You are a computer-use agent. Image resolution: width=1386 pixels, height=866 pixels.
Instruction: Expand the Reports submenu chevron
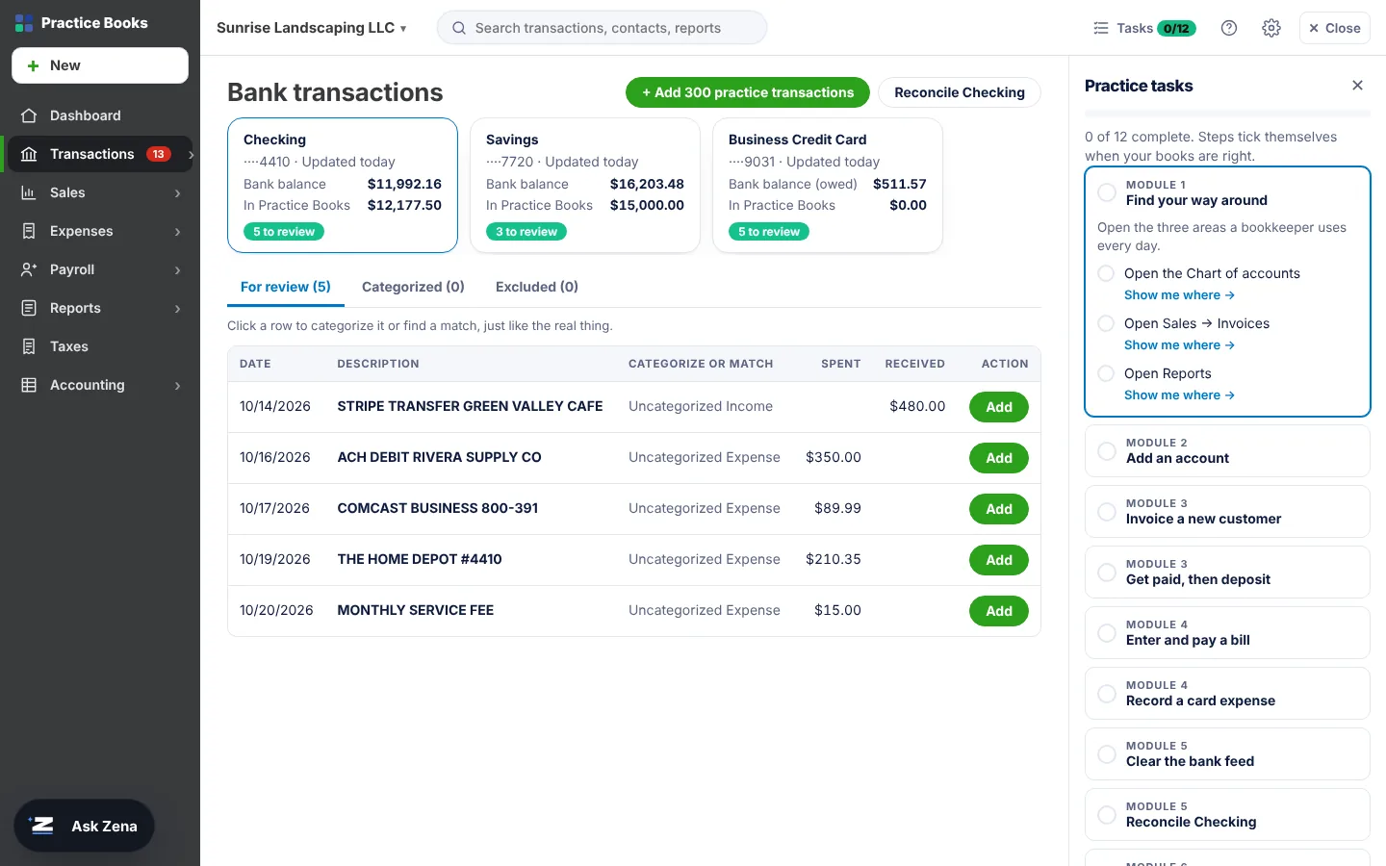pyautogui.click(x=178, y=309)
